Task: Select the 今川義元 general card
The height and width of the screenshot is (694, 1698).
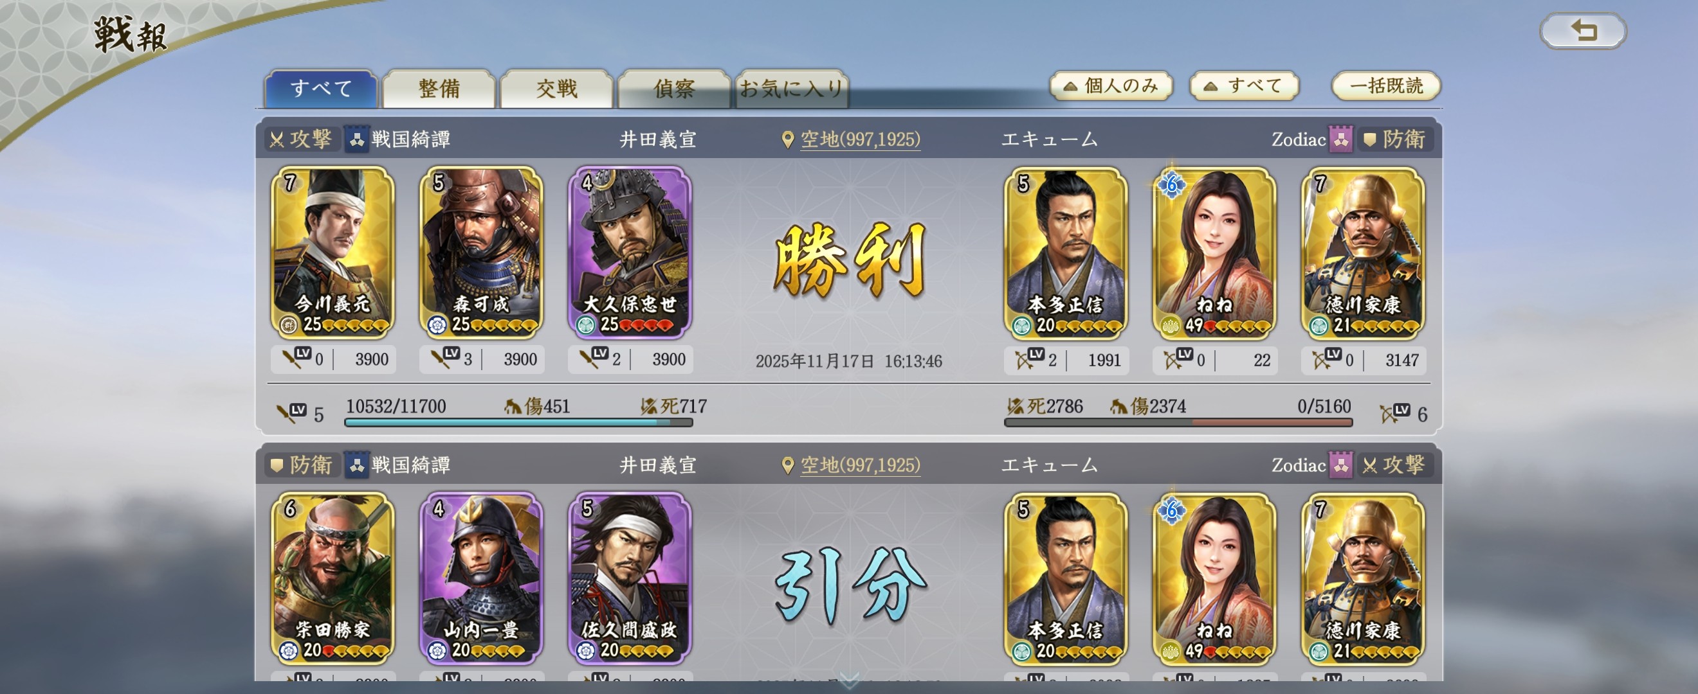Action: coord(333,253)
